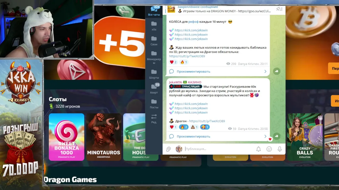Click the sender avatar next to message field

pos(179,149)
